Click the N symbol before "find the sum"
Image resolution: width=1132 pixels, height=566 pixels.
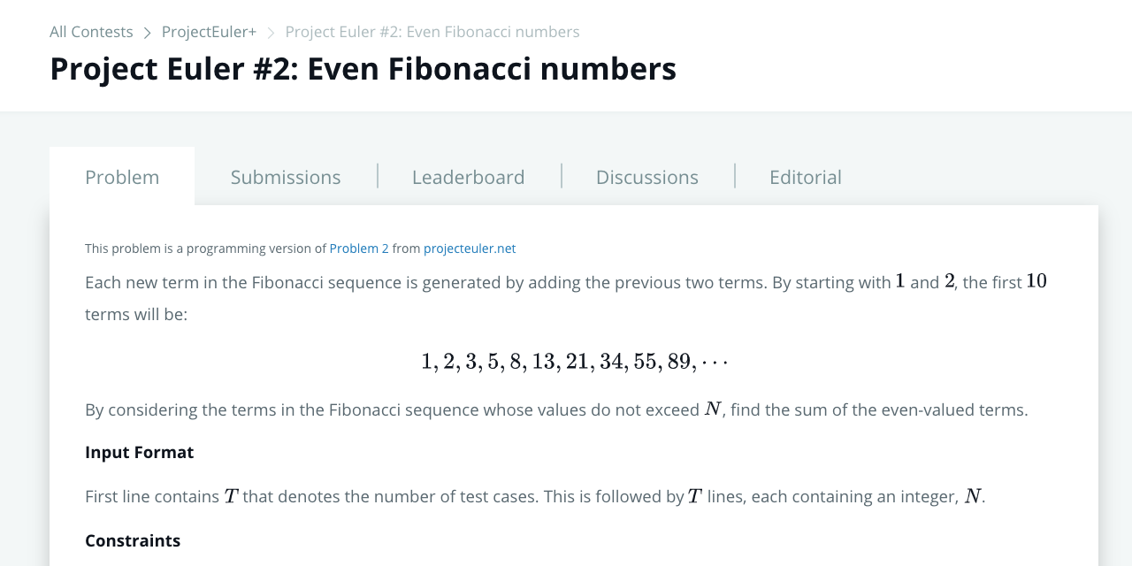[x=713, y=409]
